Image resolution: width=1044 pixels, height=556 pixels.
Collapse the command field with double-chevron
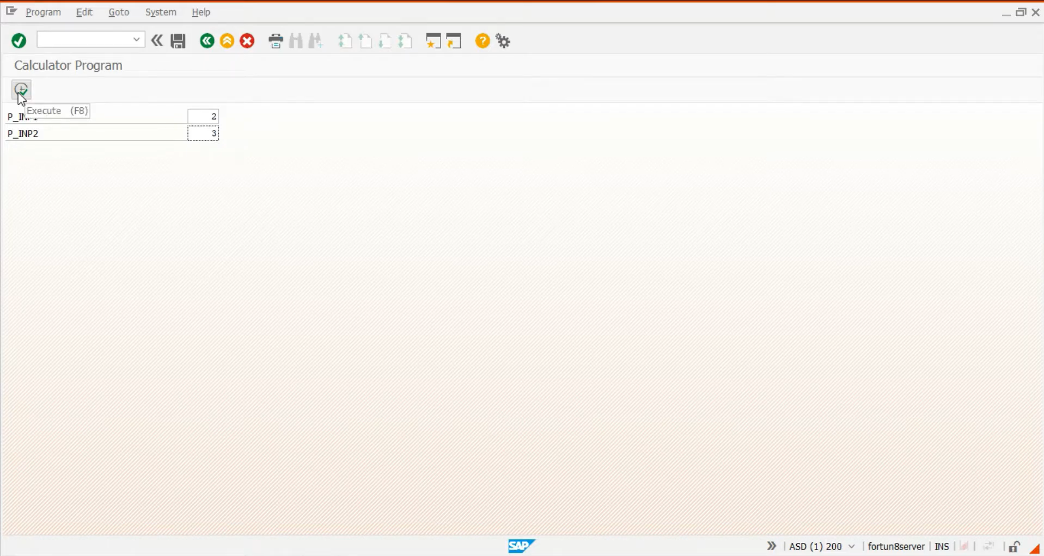[157, 41]
